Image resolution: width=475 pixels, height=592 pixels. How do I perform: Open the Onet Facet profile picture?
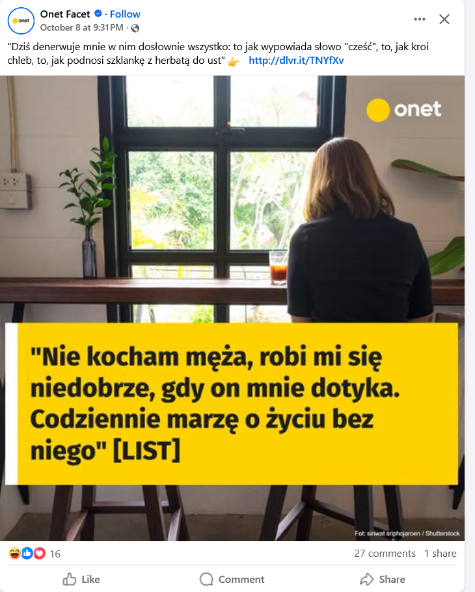(x=21, y=21)
